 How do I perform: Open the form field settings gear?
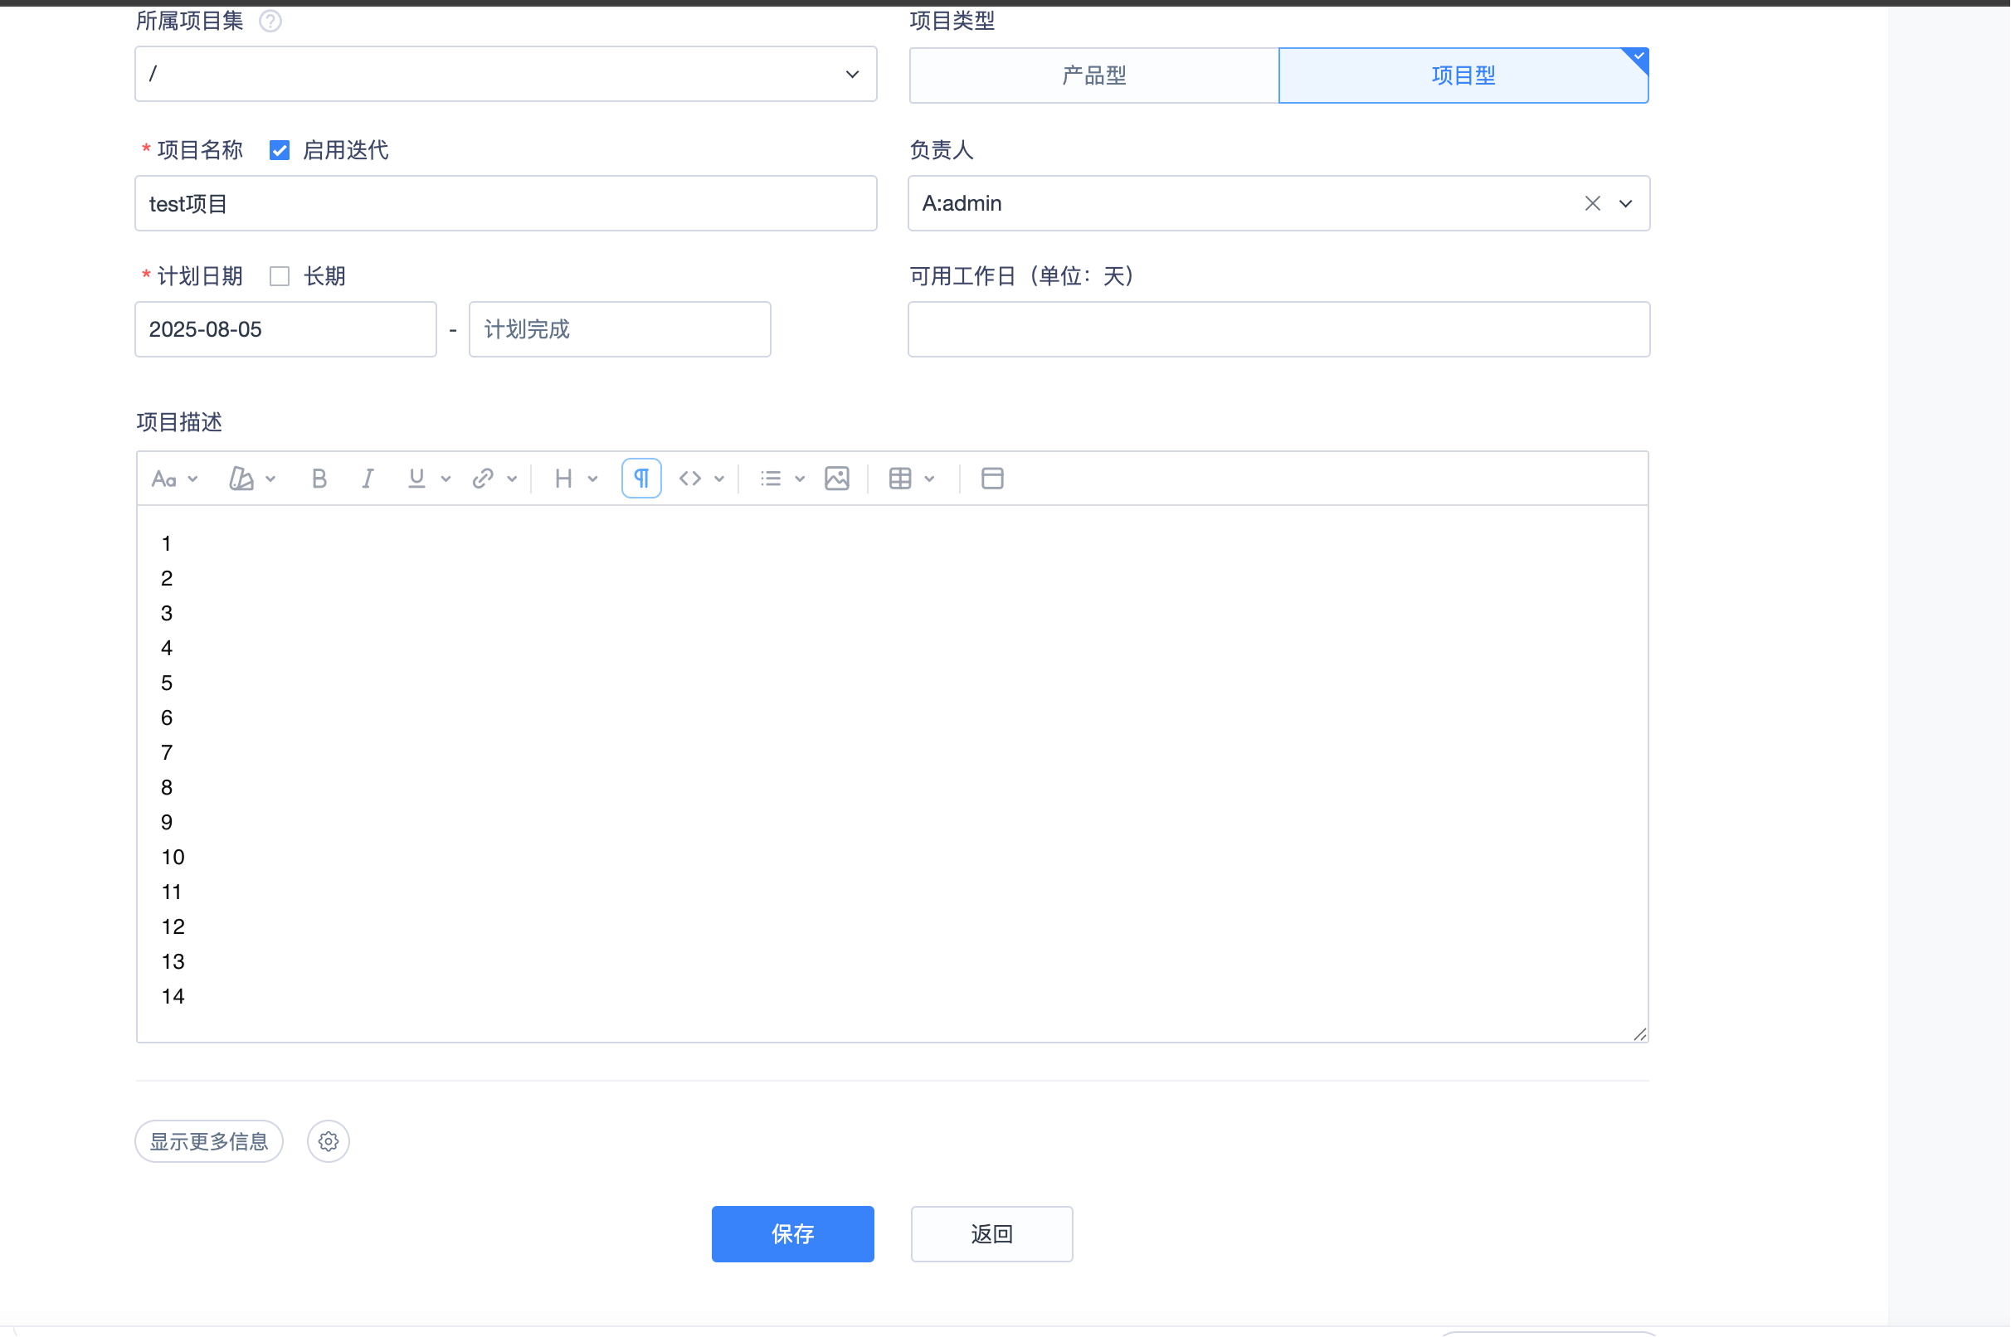(x=329, y=1141)
